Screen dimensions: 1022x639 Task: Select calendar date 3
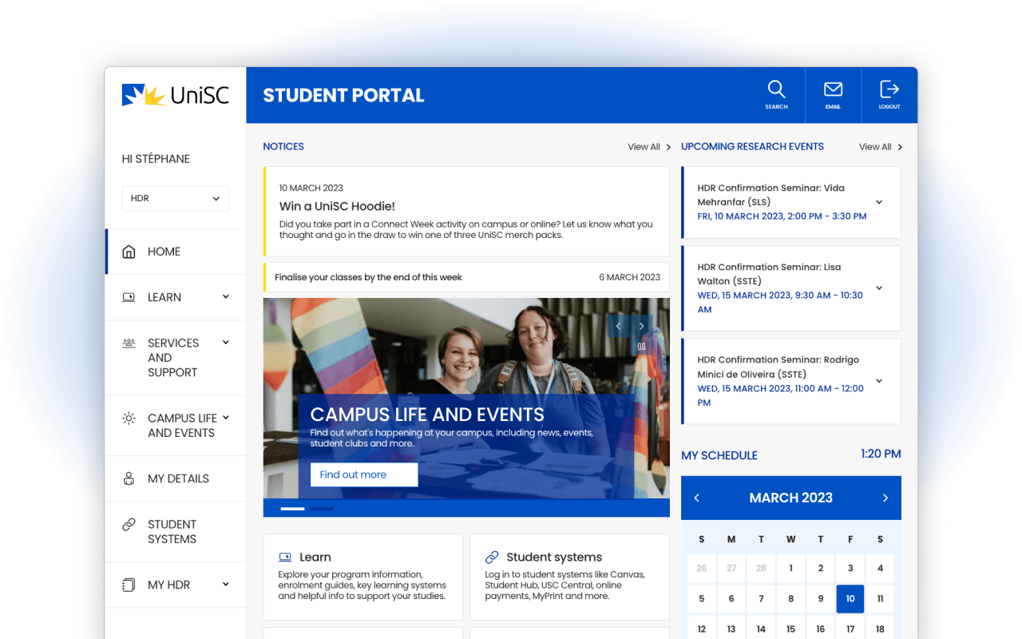pyautogui.click(x=850, y=569)
